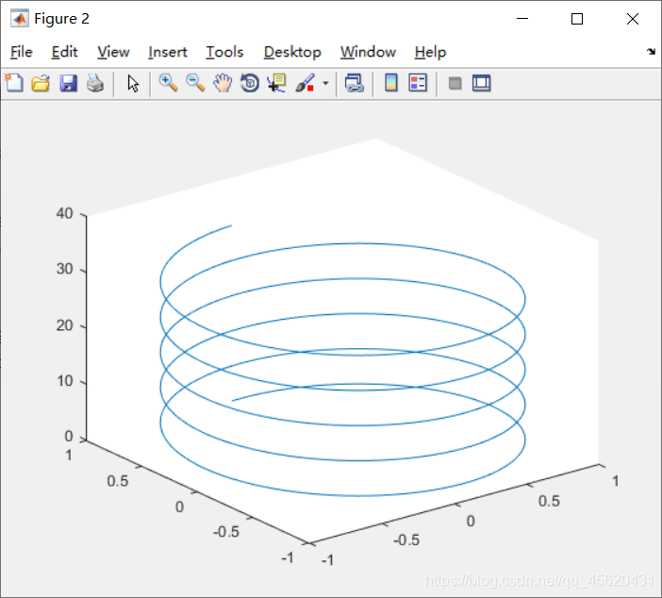Select the Edit Plot arrow tool
Viewport: 662px width, 598px height.
pos(133,83)
